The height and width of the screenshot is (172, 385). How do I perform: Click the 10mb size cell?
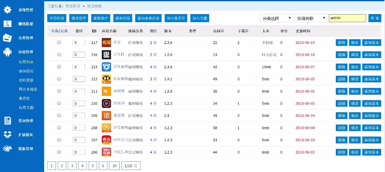[x=266, y=67]
